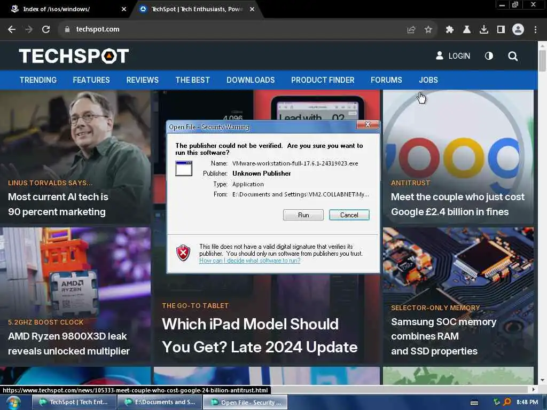Click the share page icon in address bar
This screenshot has height=410, width=547.
tap(411, 30)
